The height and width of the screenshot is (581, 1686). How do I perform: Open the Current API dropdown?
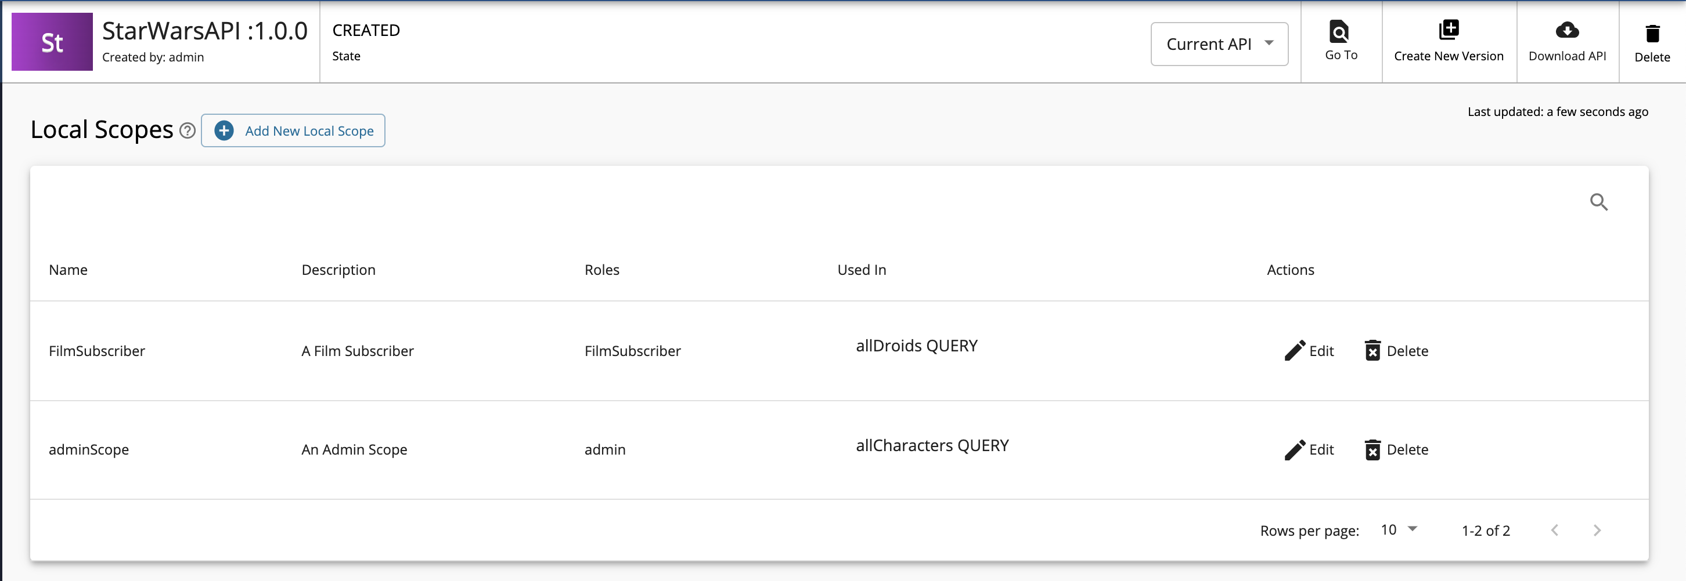1219,43
